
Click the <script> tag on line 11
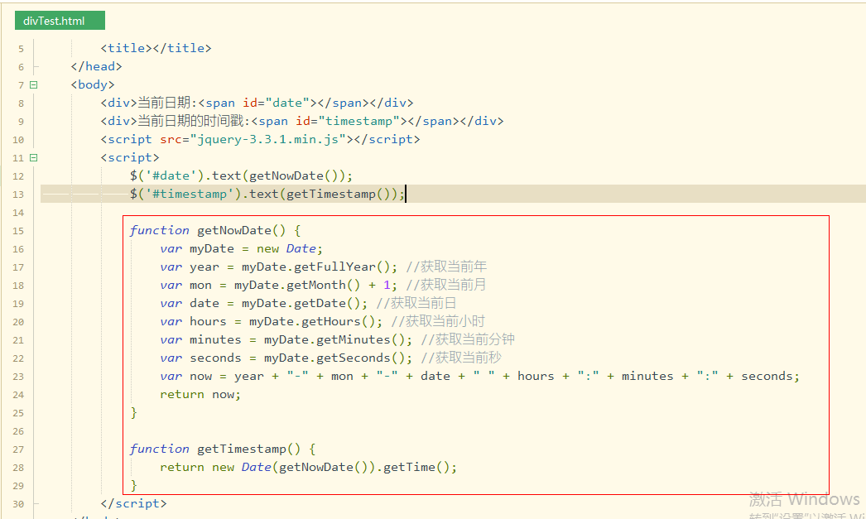tap(130, 157)
